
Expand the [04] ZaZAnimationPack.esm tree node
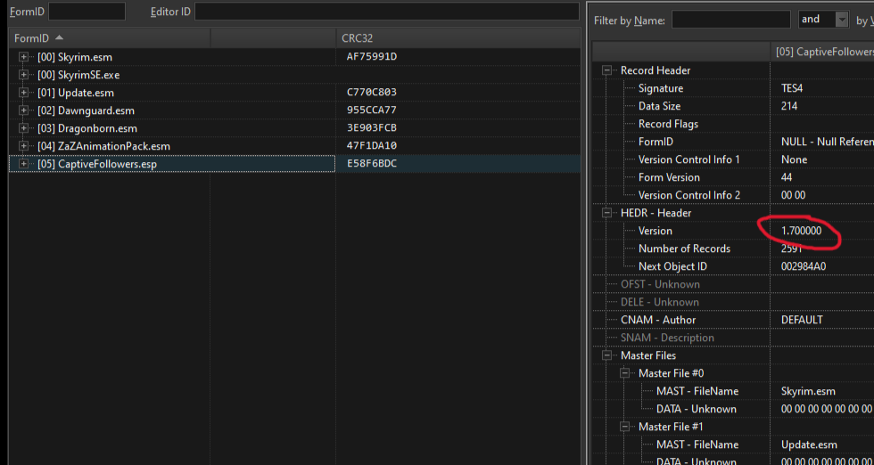click(x=23, y=146)
